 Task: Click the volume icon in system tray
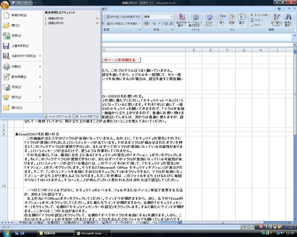click(282, 233)
